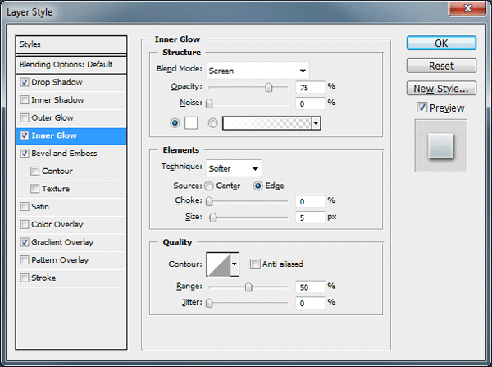The height and width of the screenshot is (367, 492).
Task: Select Center as the glow source
Action: click(x=209, y=186)
